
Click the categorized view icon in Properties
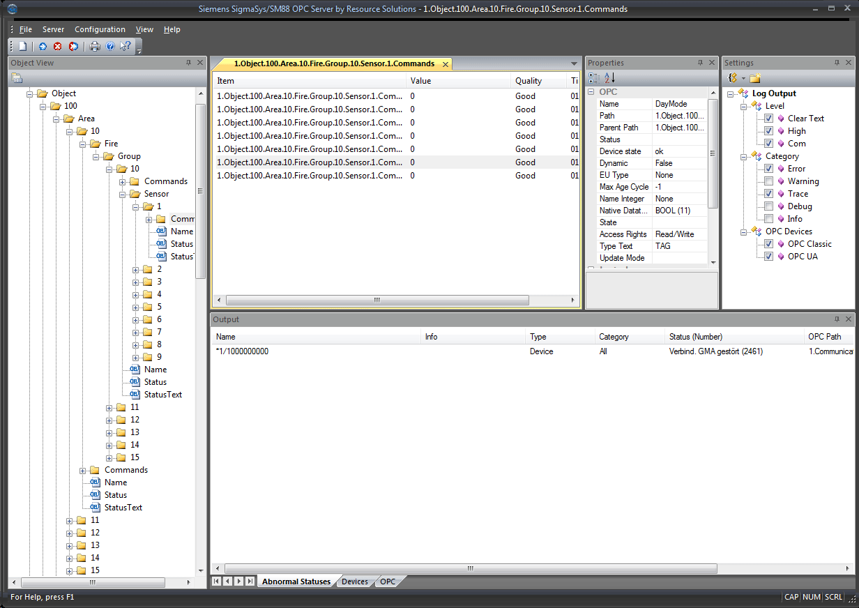coord(594,78)
